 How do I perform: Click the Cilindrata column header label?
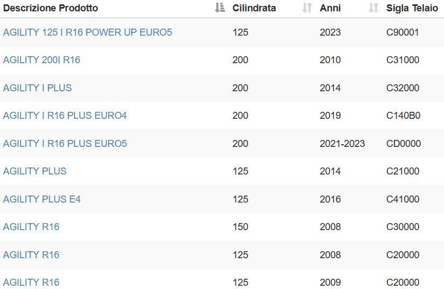254,8
